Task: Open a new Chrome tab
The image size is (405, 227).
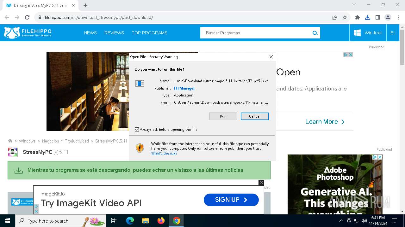Action: click(x=85, y=5)
